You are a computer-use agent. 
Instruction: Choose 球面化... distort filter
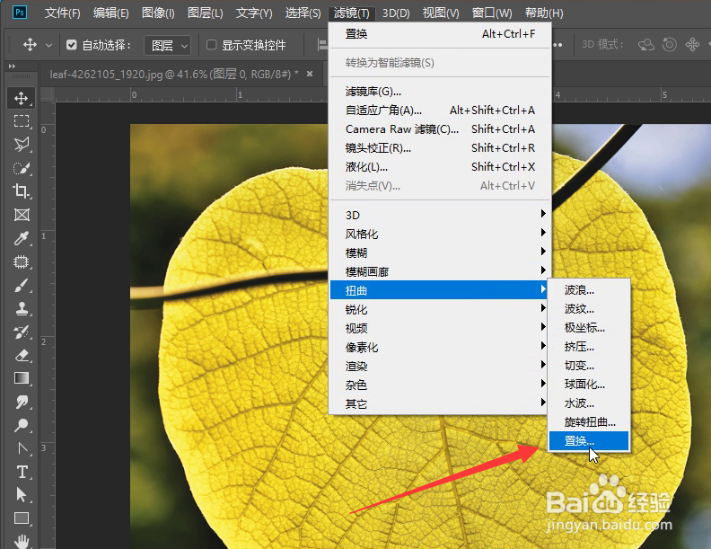(589, 385)
